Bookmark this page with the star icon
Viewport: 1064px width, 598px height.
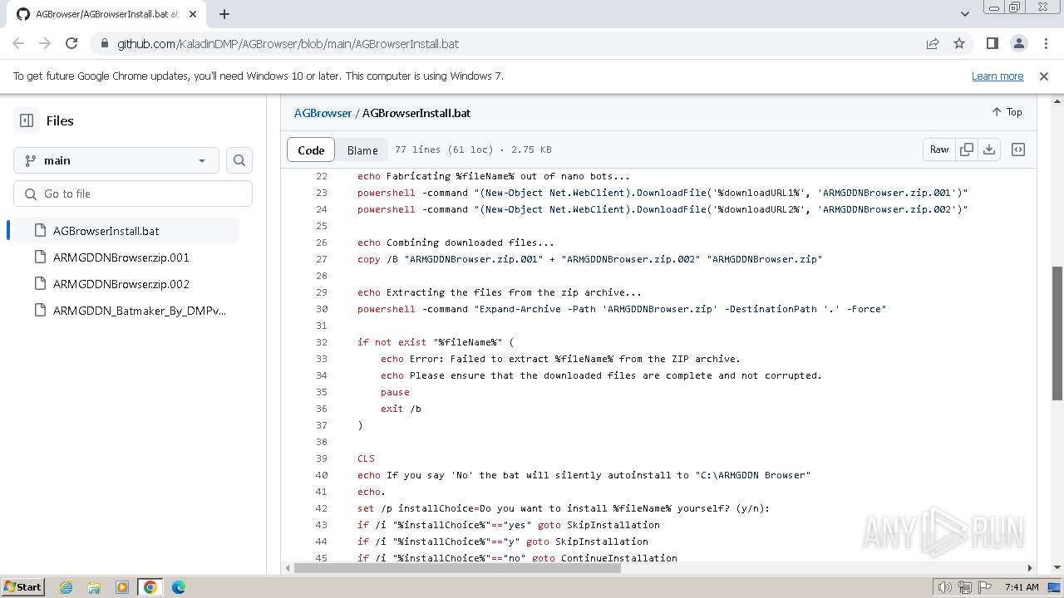pyautogui.click(x=959, y=43)
